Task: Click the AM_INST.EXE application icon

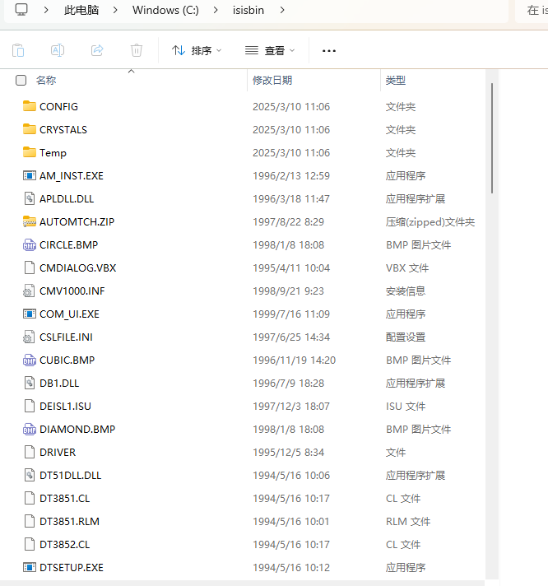Action: coord(30,175)
